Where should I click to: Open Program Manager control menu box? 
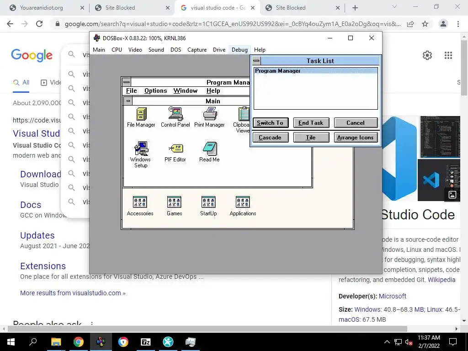127,82
